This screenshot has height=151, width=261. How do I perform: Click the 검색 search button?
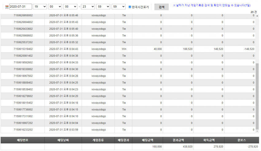click(x=162, y=7)
